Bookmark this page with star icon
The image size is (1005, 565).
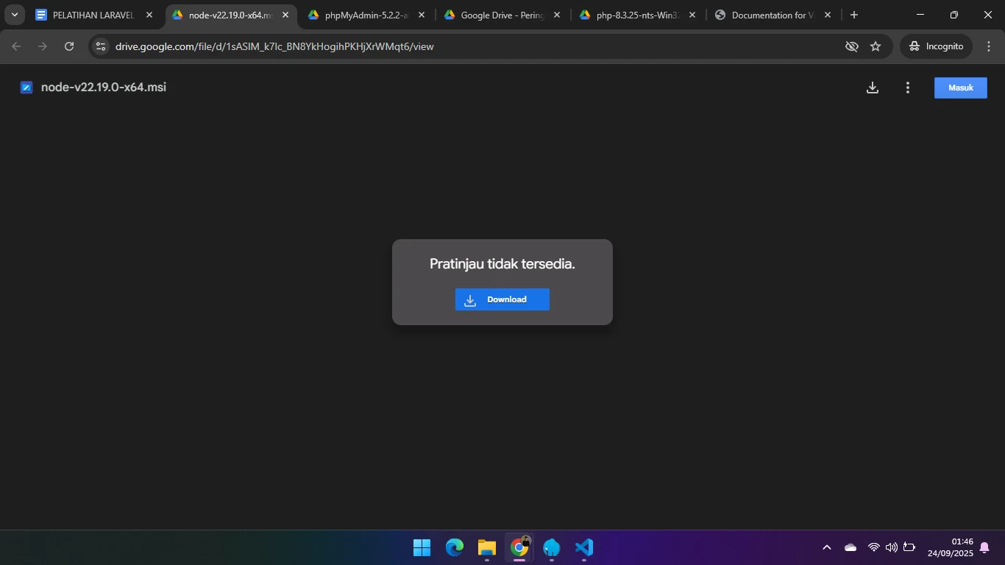point(876,46)
